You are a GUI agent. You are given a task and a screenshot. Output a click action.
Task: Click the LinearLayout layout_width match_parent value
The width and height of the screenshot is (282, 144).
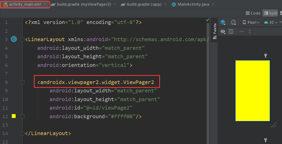click(123, 48)
